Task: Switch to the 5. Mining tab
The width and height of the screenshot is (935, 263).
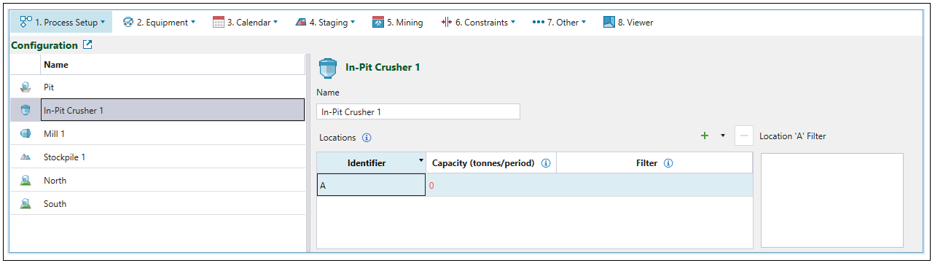Action: (x=398, y=22)
